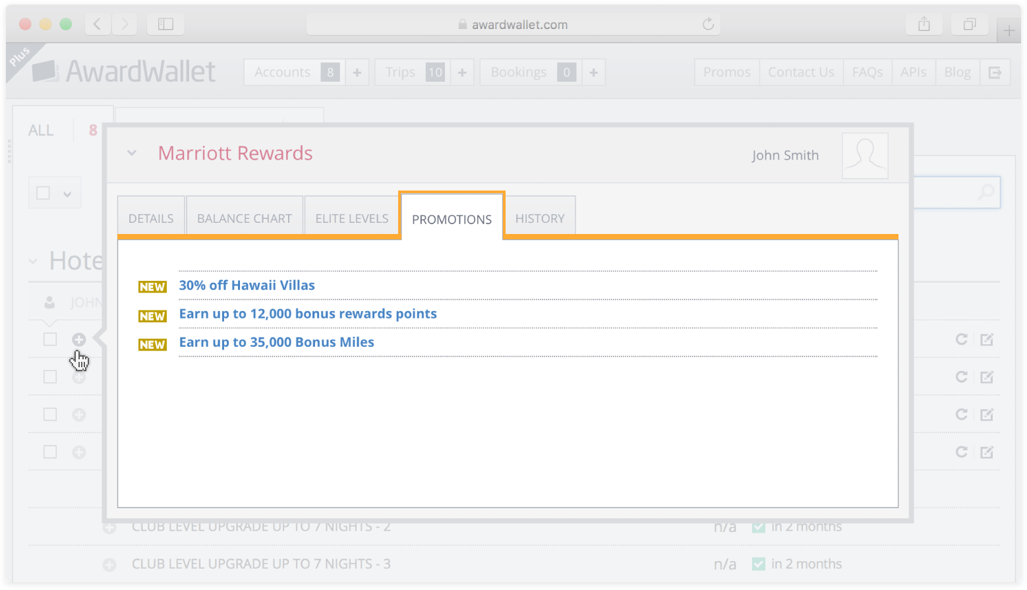The image size is (1027, 590).
Task: Add a new booking with plus button
Action: click(x=593, y=73)
